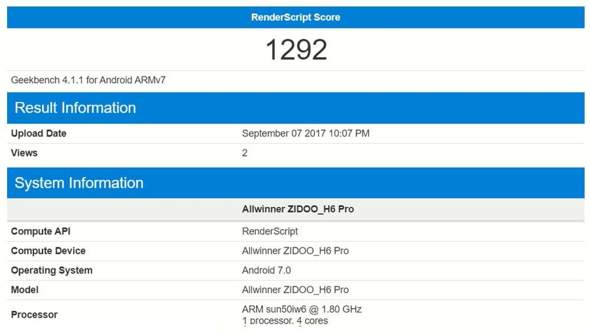Select Compute Device value 'Allwinner ZIDOO_H6 Pro'
Image resolution: width=590 pixels, height=333 pixels.
pyautogui.click(x=296, y=250)
